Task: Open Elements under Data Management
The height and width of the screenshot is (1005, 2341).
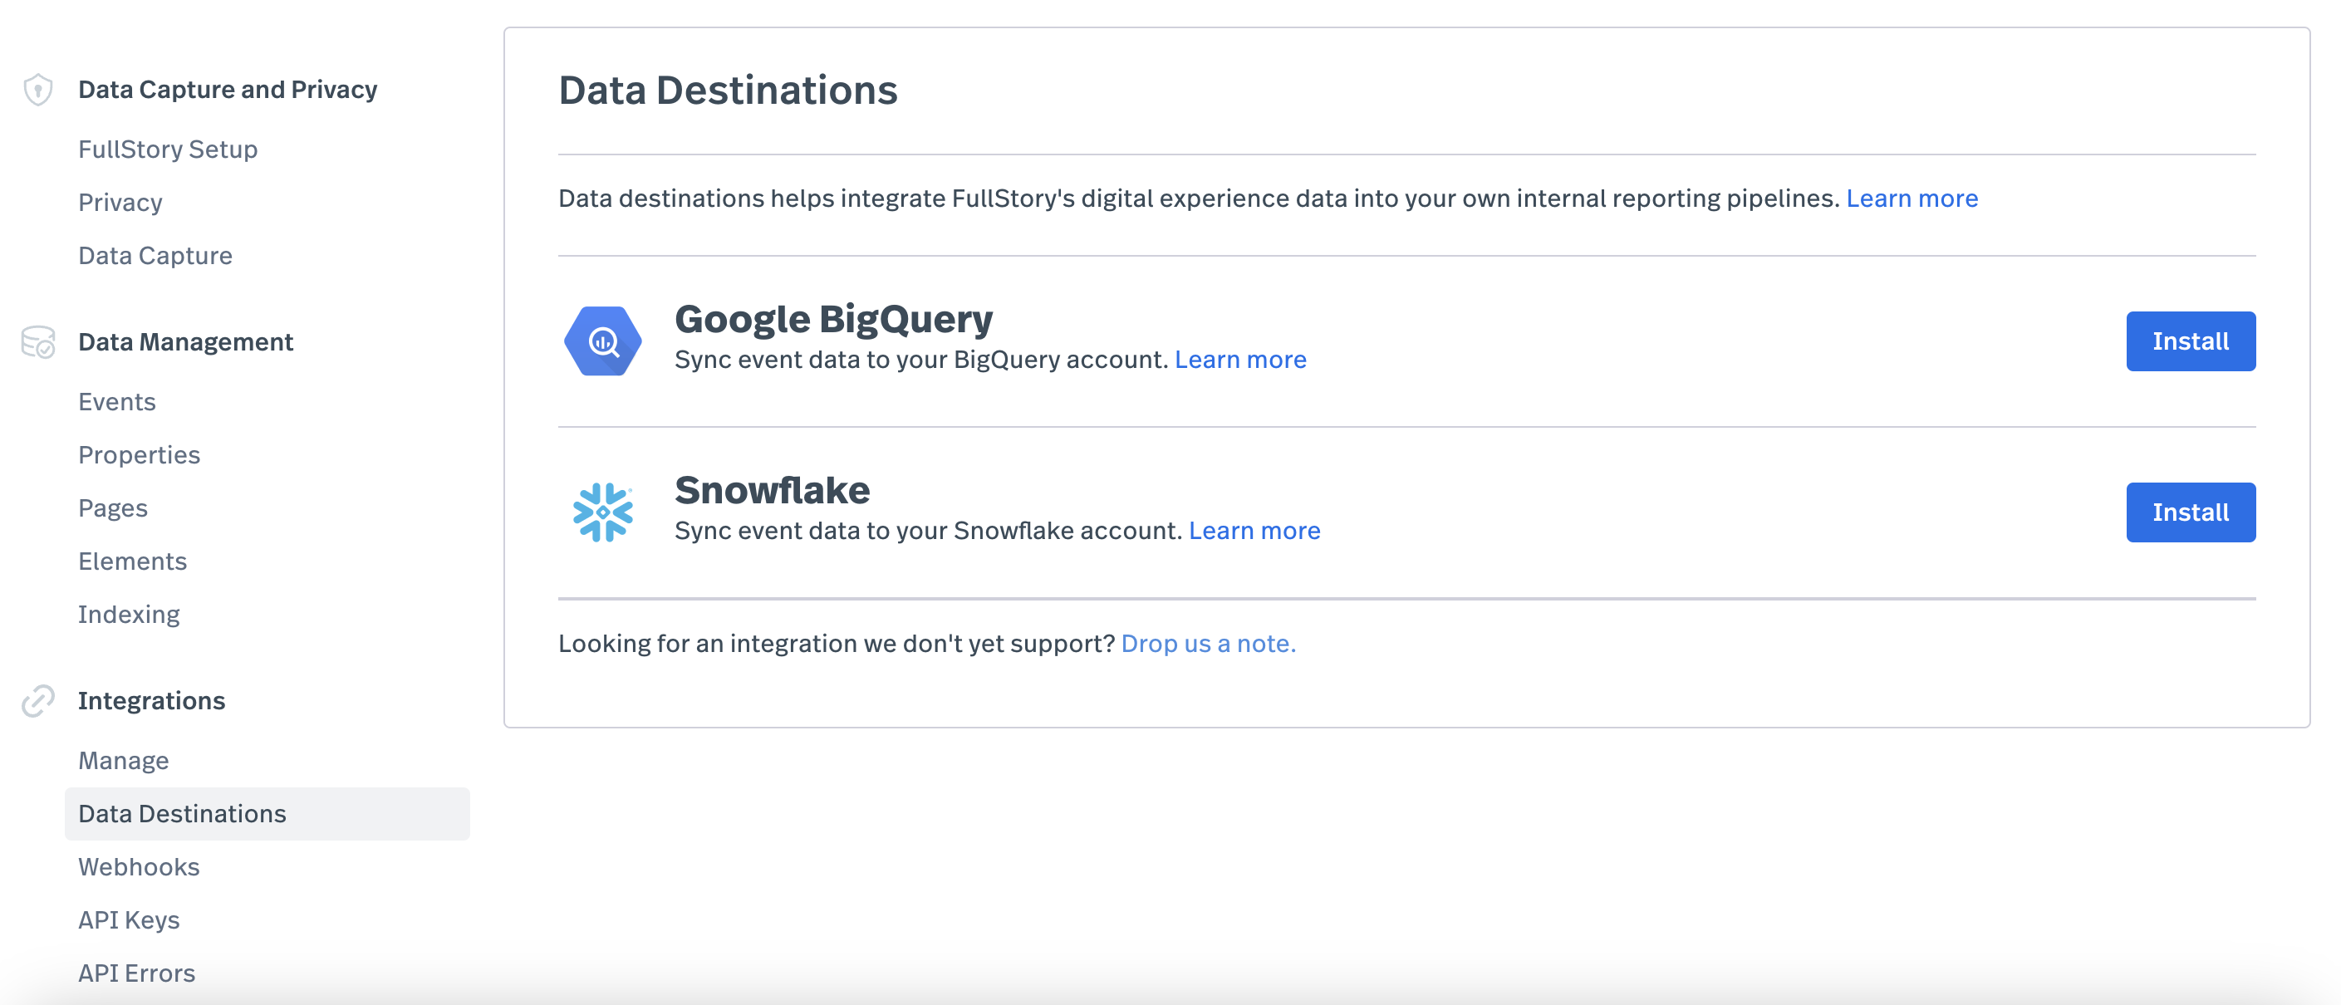Action: [x=133, y=561]
